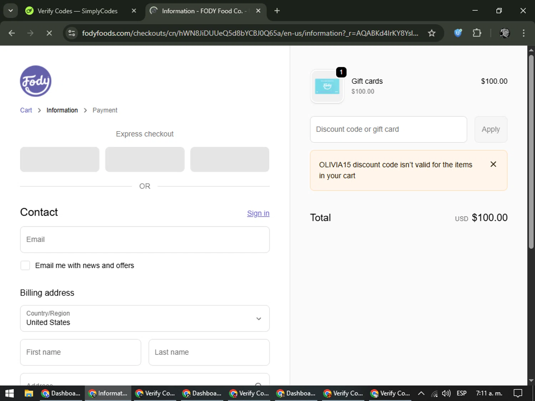Image resolution: width=535 pixels, height=401 pixels.
Task: Click the Sign in link
Action: point(258,213)
